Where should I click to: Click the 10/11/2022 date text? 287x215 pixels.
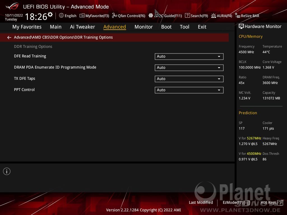tap(14, 15)
